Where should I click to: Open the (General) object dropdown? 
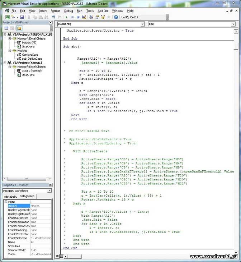point(142,24)
